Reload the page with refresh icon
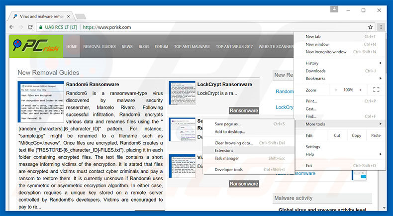393x216 pixels. [30, 27]
